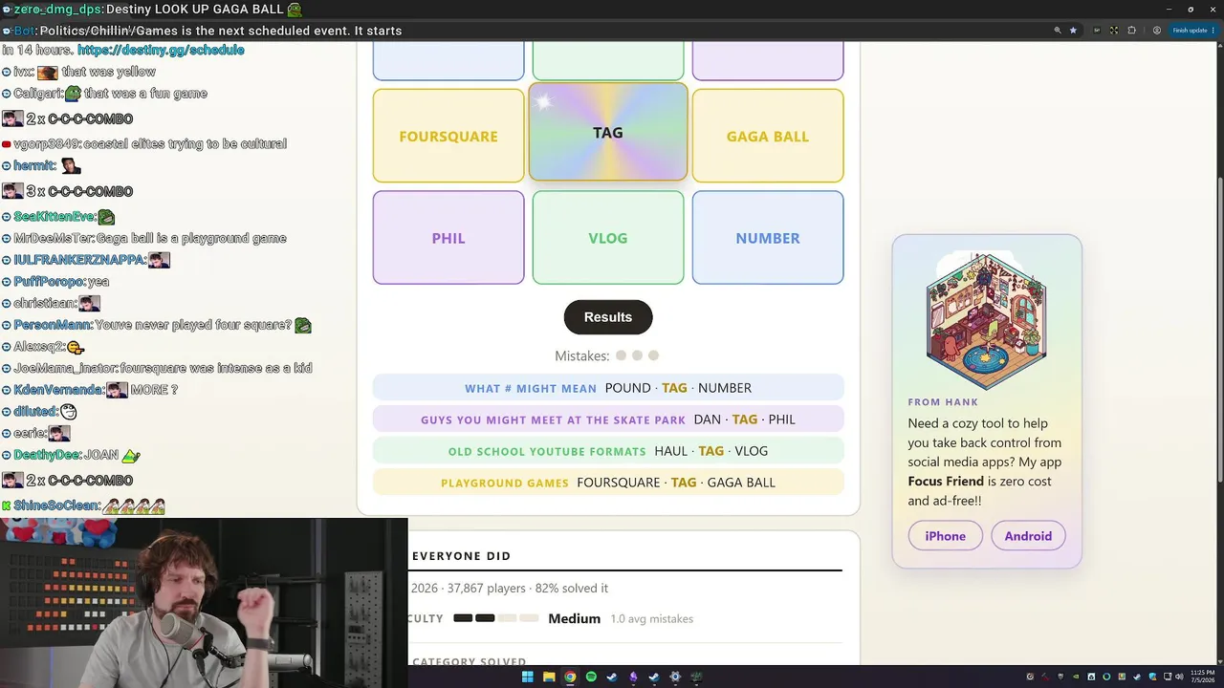Click the Finish update button
The image size is (1224, 688).
pos(1190,31)
